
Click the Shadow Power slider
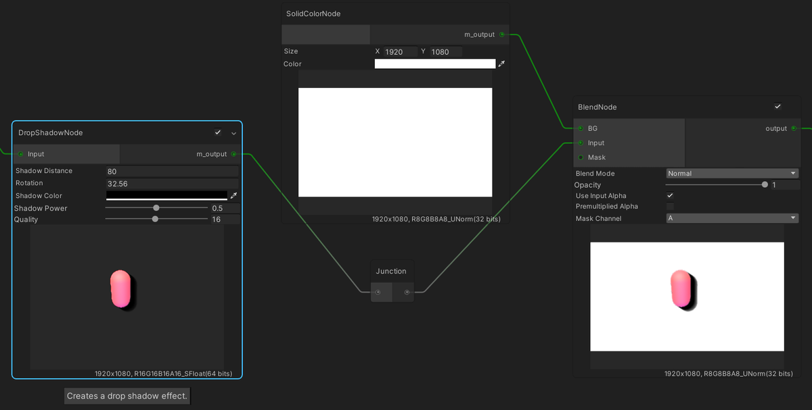pos(156,208)
